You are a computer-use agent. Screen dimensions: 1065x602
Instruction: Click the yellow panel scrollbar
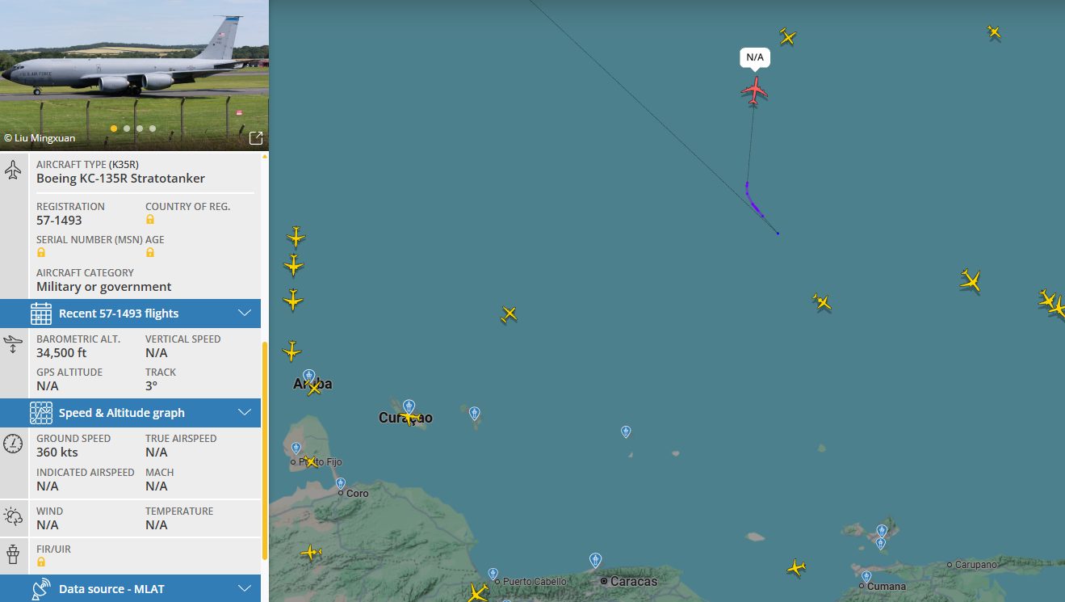click(x=265, y=451)
